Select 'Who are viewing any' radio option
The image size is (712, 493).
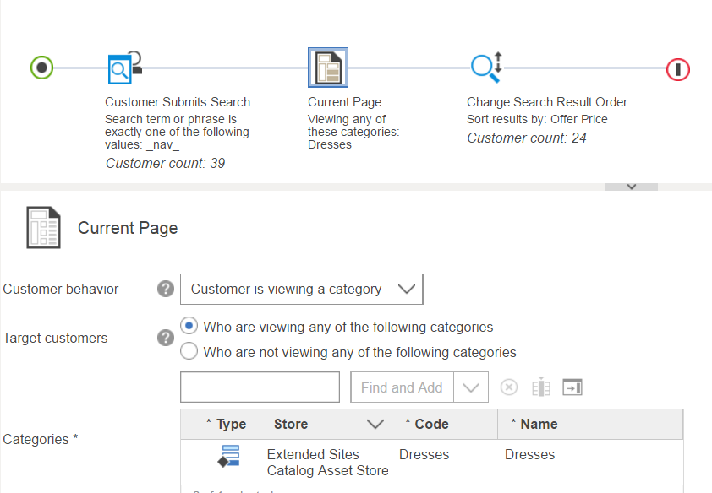tap(190, 327)
